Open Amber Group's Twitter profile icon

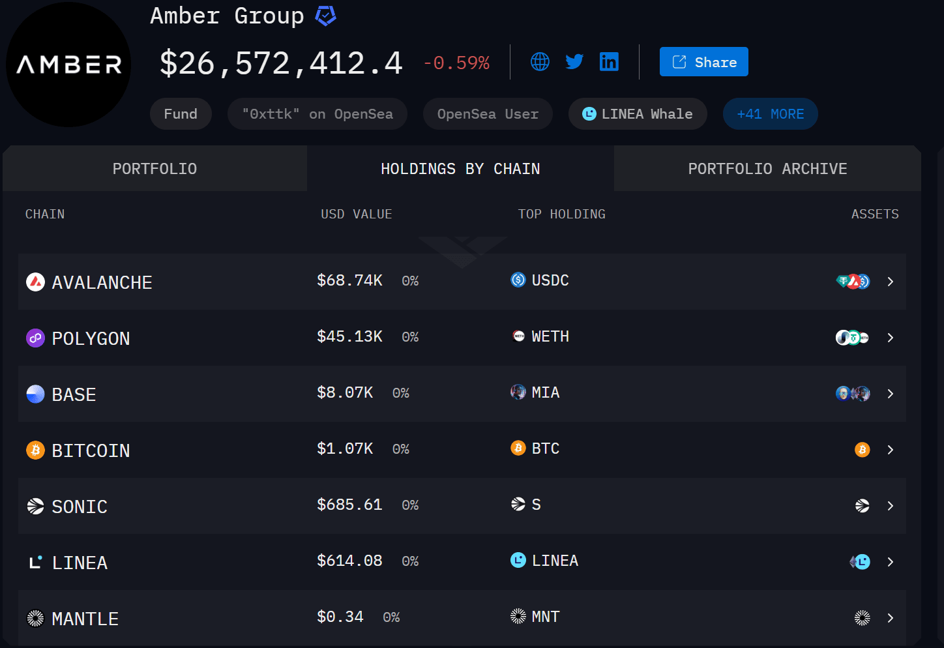click(x=574, y=62)
